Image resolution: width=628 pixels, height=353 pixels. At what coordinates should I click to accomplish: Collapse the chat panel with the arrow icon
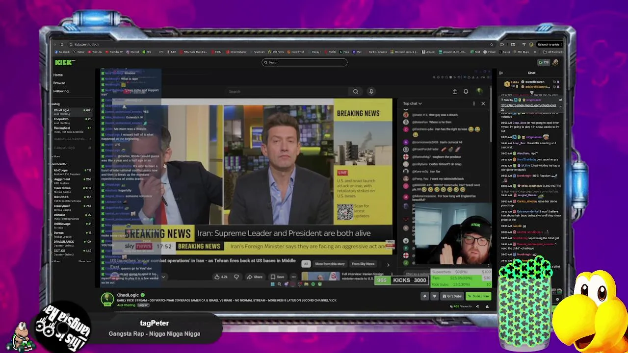[x=500, y=73]
